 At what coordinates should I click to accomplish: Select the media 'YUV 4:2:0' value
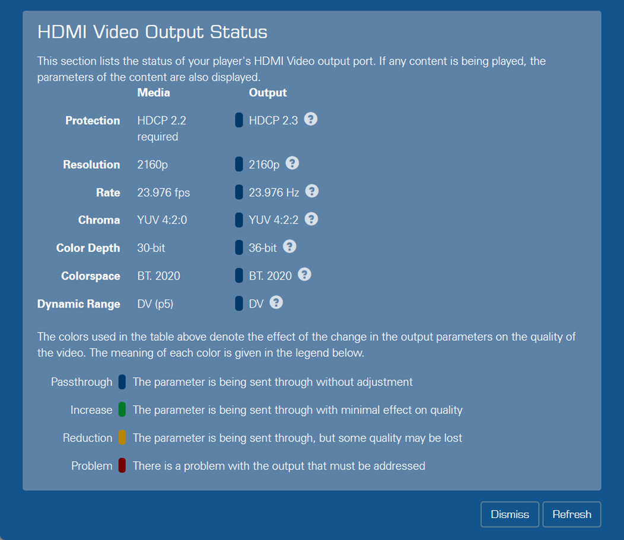click(x=162, y=221)
